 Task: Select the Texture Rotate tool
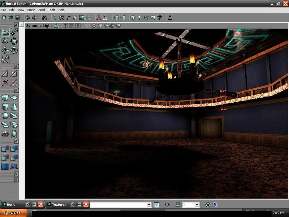tap(14, 50)
